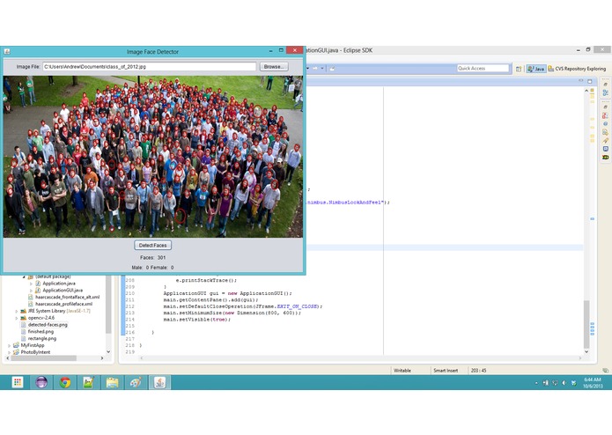Click the Faces: 301 count label
Screen dimensions: 612x435
pyautogui.click(x=152, y=258)
